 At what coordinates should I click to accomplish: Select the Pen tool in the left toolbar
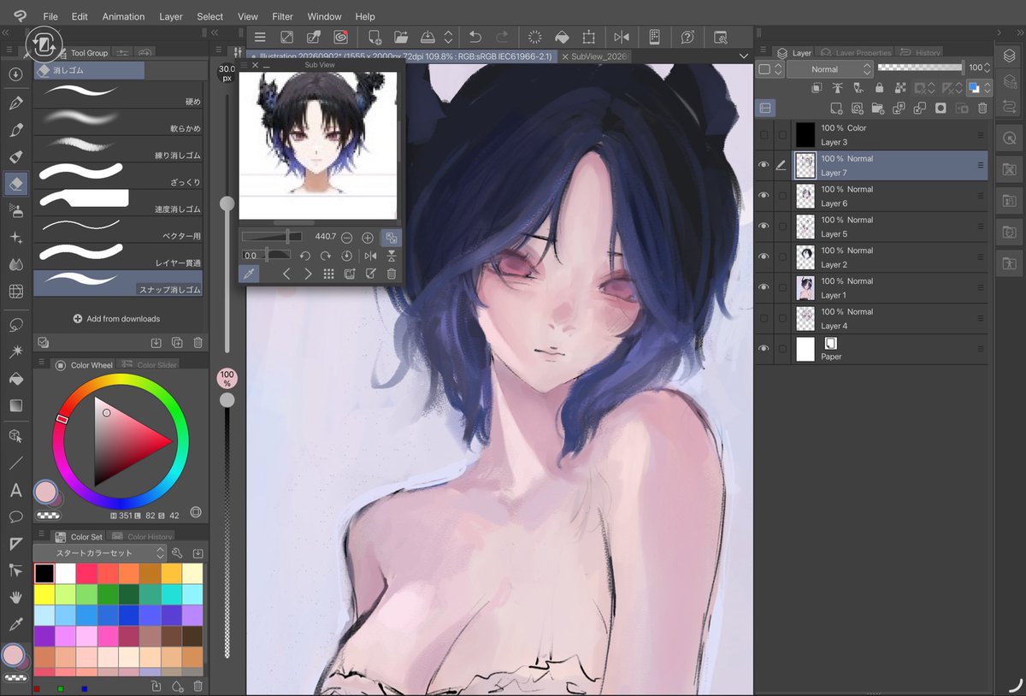15,103
